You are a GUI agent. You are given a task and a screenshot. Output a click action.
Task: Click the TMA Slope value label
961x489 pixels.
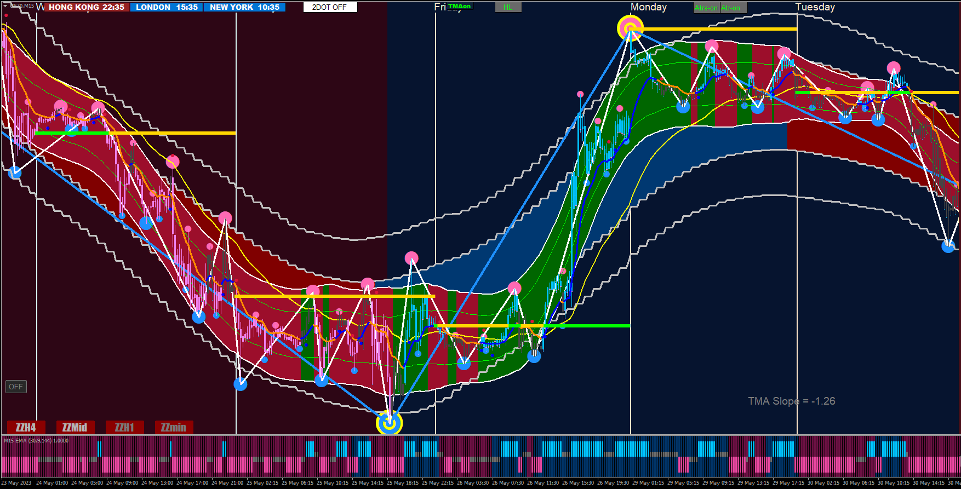click(792, 401)
